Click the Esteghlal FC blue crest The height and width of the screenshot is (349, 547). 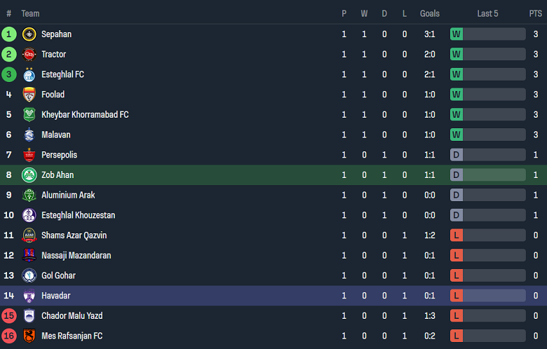(29, 75)
